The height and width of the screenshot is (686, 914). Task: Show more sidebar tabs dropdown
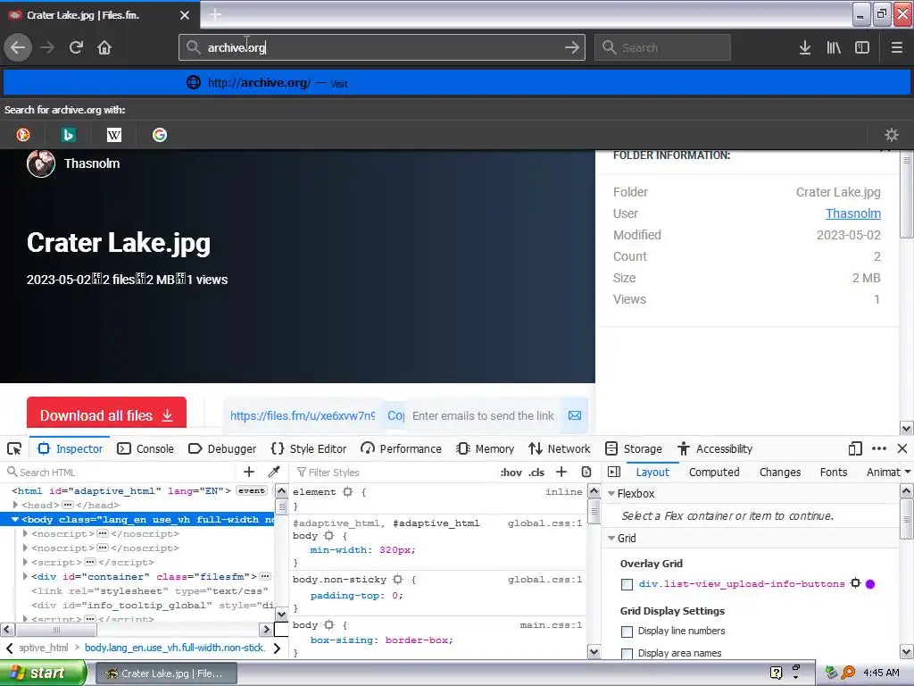click(x=907, y=472)
